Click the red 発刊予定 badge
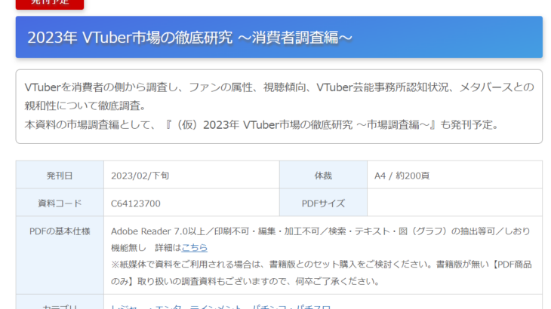 pyautogui.click(x=50, y=3)
